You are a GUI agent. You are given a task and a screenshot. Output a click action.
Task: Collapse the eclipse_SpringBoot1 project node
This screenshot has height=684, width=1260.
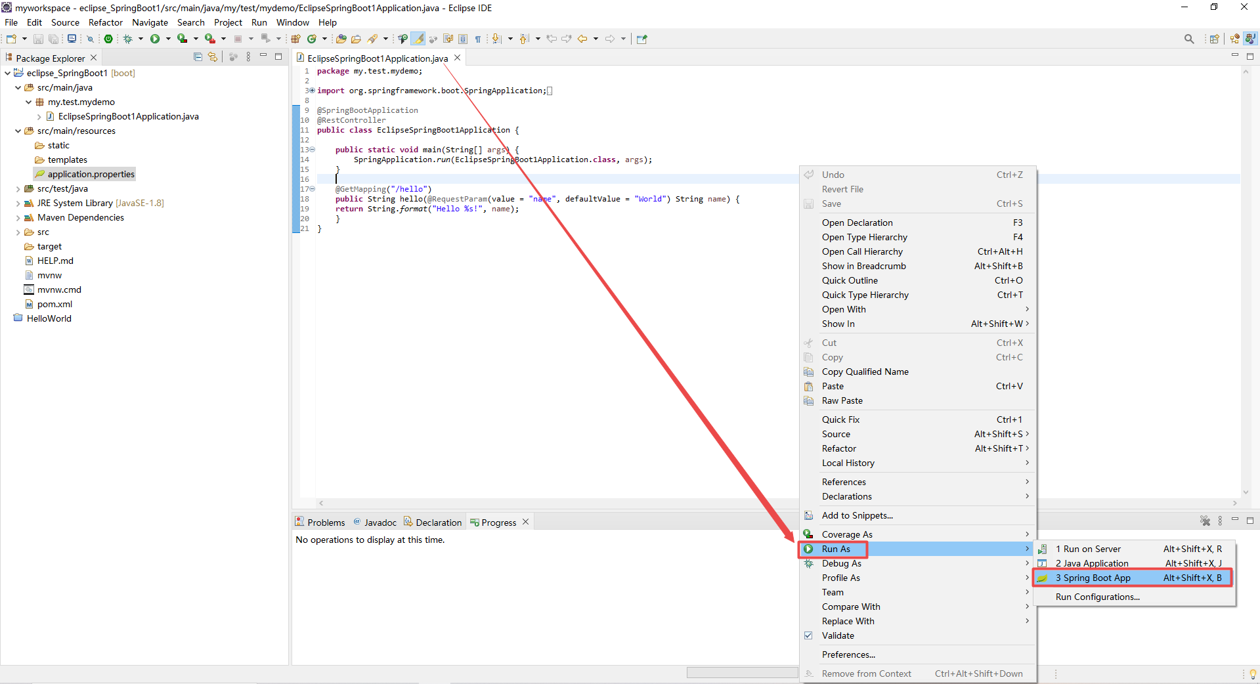click(7, 73)
